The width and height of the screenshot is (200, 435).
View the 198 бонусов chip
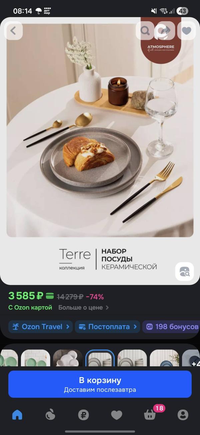click(x=171, y=327)
